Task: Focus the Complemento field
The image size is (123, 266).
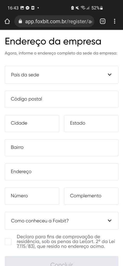Action: coord(91,196)
